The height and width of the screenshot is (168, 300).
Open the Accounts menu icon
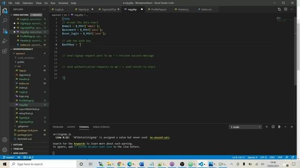(5, 140)
